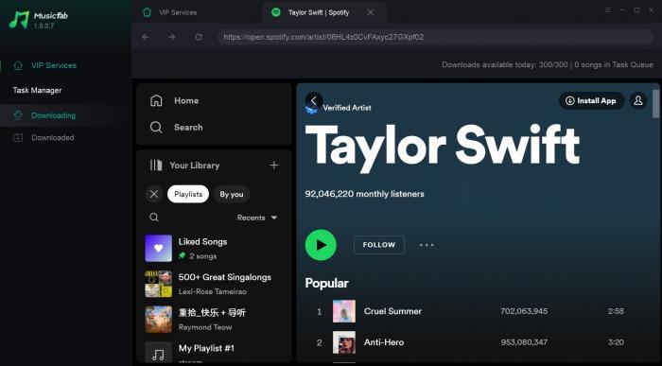The image size is (662, 366).
Task: Click the Downloading sidebar icon
Action: 18,114
